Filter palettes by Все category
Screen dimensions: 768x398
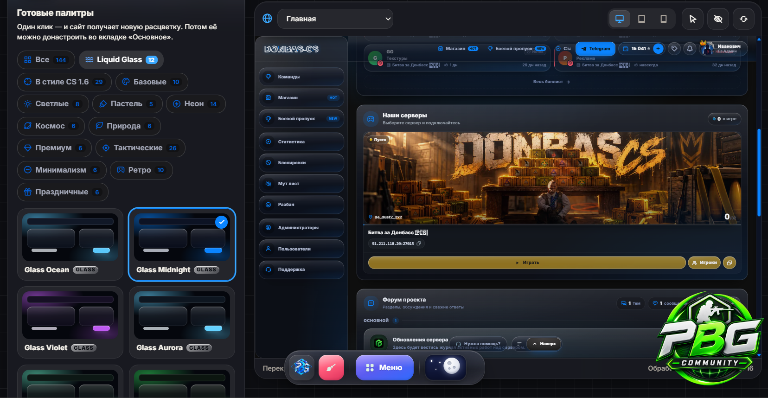(x=46, y=60)
